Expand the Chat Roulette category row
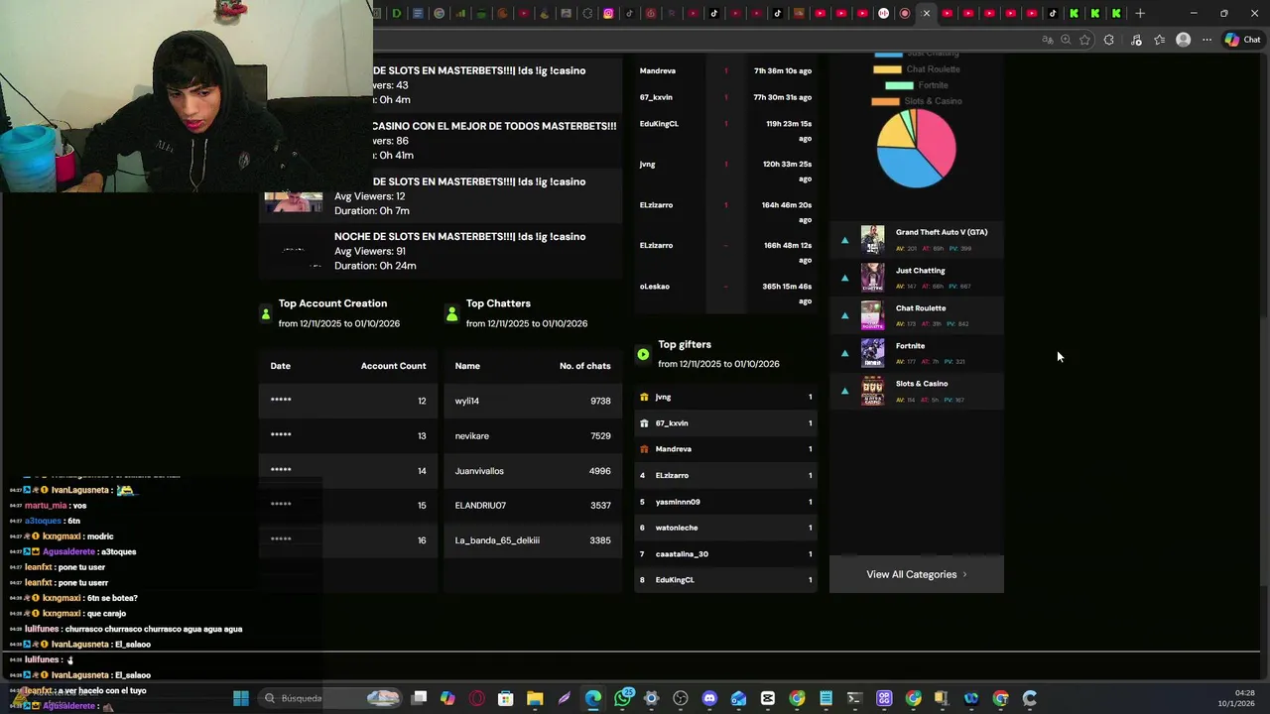The height and width of the screenshot is (714, 1270). [845, 315]
